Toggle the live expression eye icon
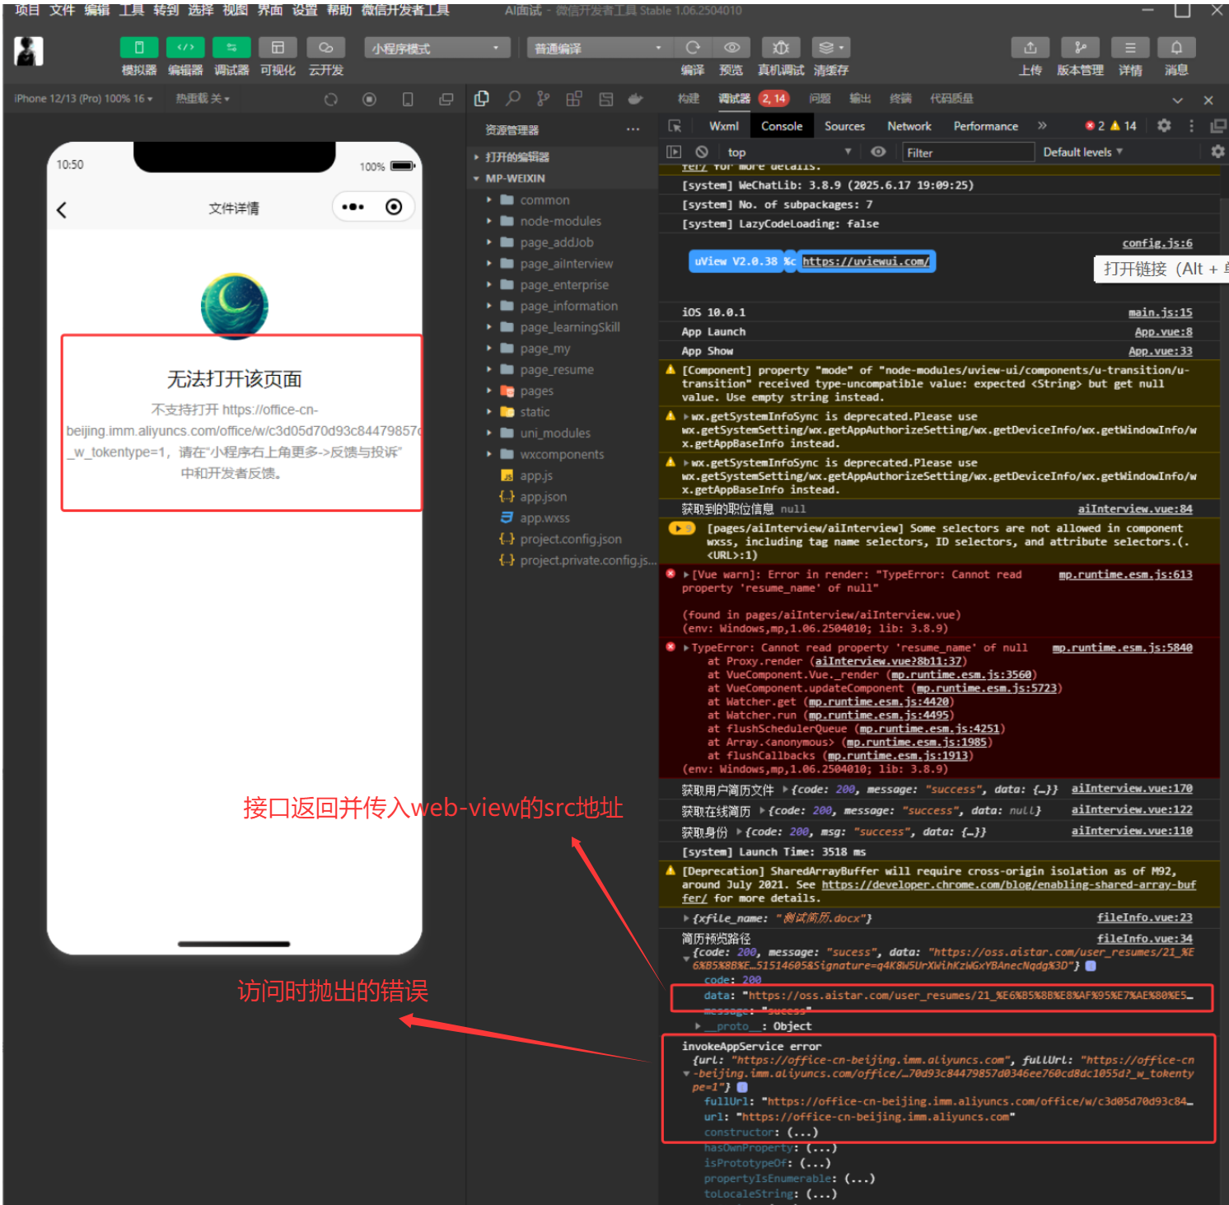This screenshot has height=1205, width=1229. (x=879, y=152)
